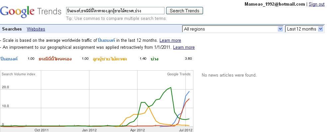Click the blue ปิ่นอนงค์ legend term
This screenshot has width=329, height=132.
coord(9,59)
